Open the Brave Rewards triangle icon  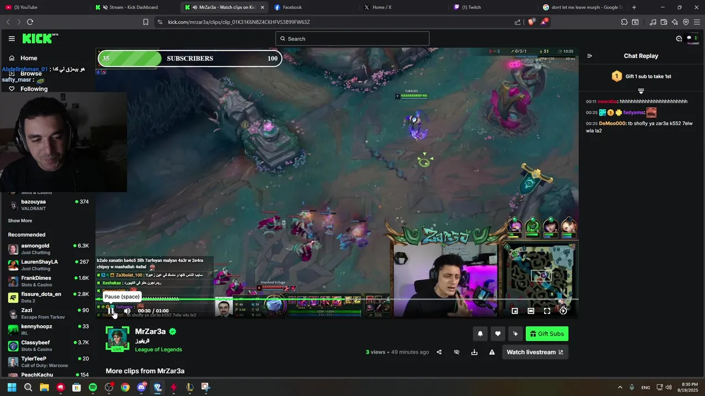pyautogui.click(x=544, y=22)
